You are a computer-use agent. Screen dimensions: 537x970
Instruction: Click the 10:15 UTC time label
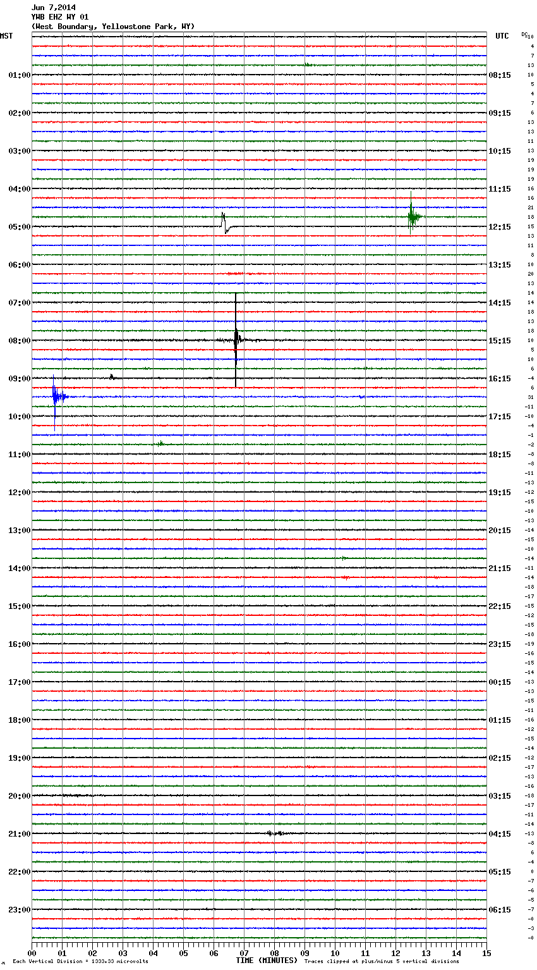tap(500, 151)
